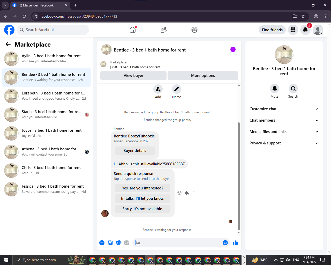Image resolution: width=331 pixels, height=265 pixels.
Task: Show hidden system tray icons
Action: point(276,260)
